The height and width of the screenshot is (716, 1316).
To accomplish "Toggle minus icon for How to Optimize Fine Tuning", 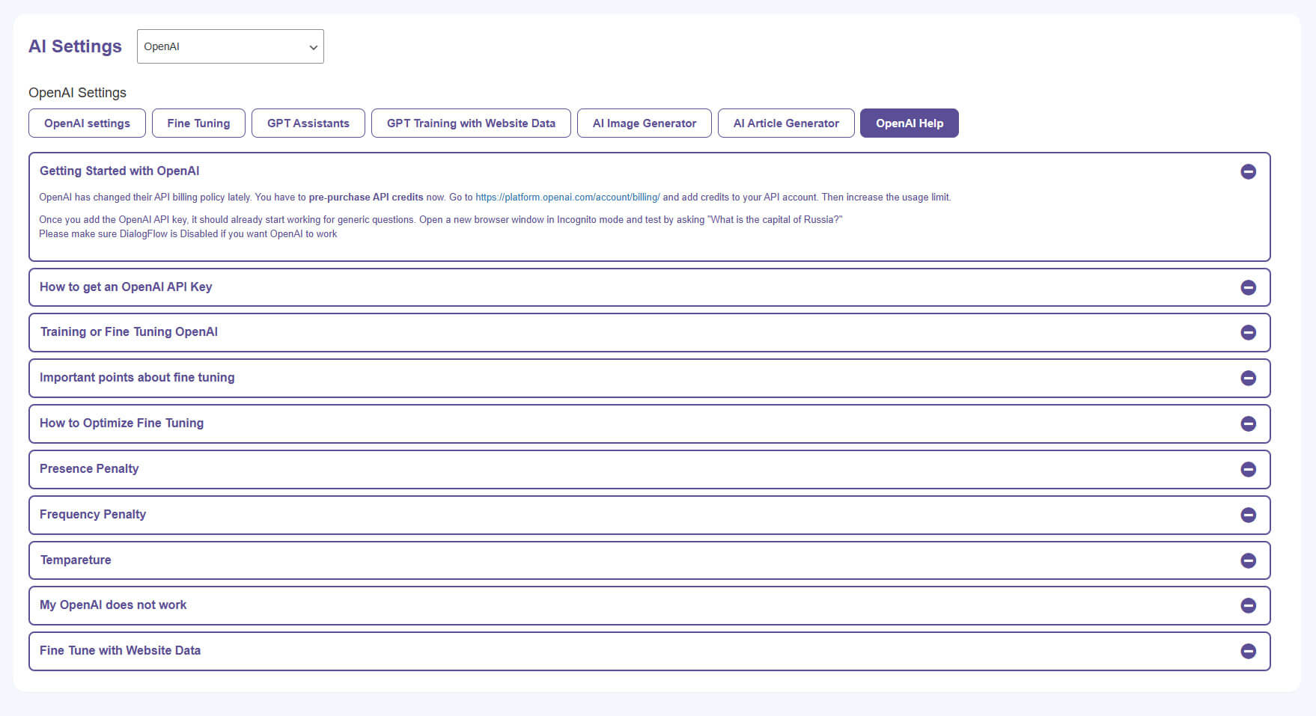I will pyautogui.click(x=1248, y=423).
